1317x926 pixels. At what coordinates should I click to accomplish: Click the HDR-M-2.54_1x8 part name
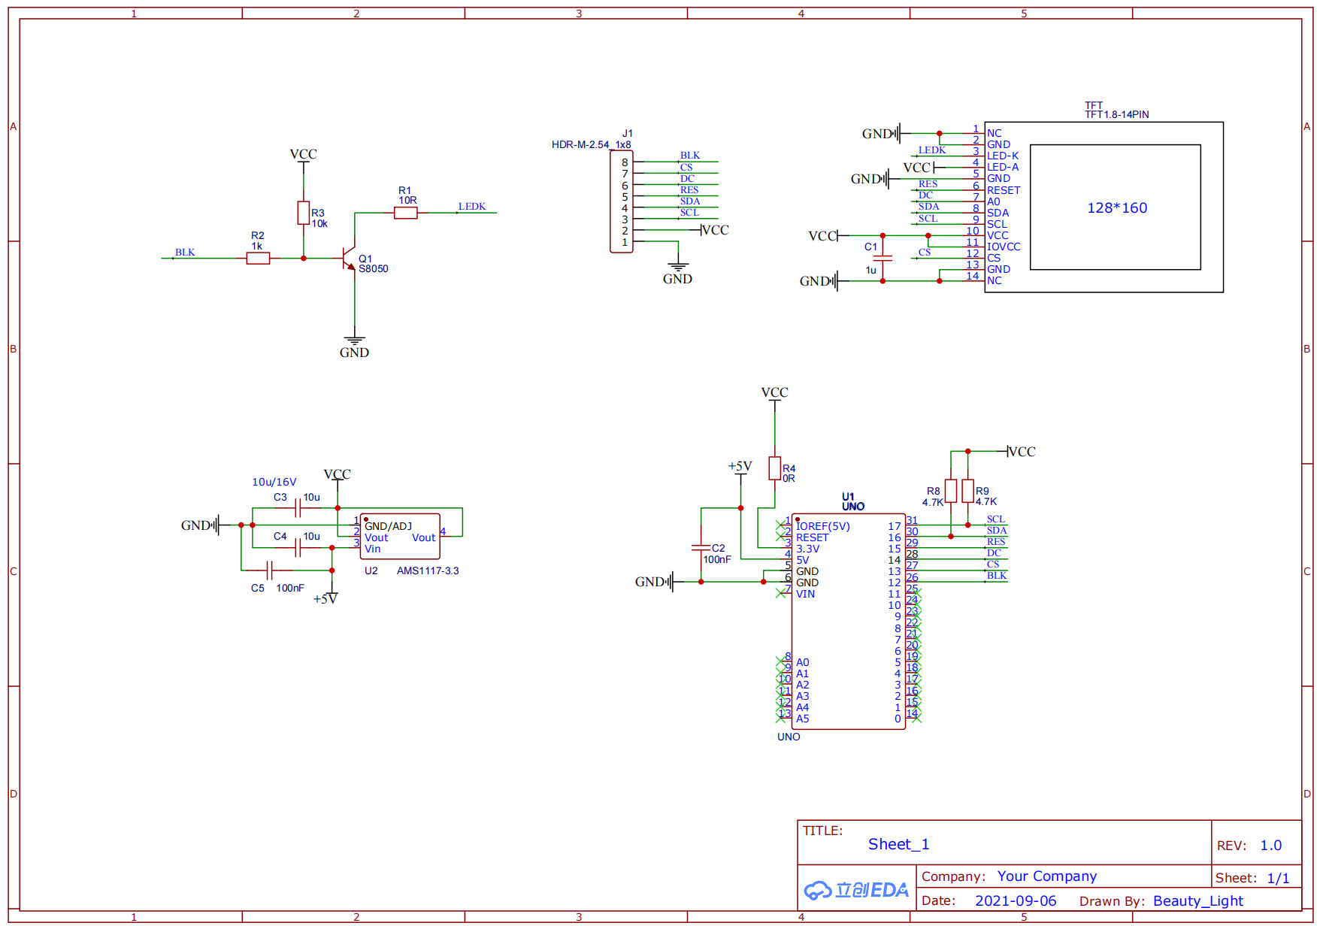592,144
